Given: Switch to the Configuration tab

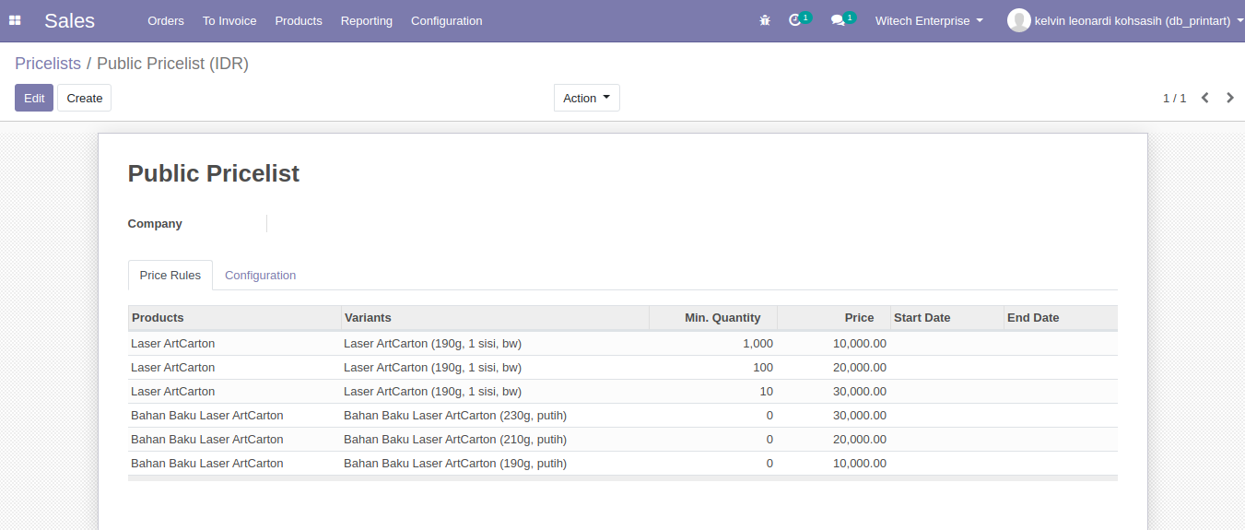Looking at the screenshot, I should (x=260, y=275).
